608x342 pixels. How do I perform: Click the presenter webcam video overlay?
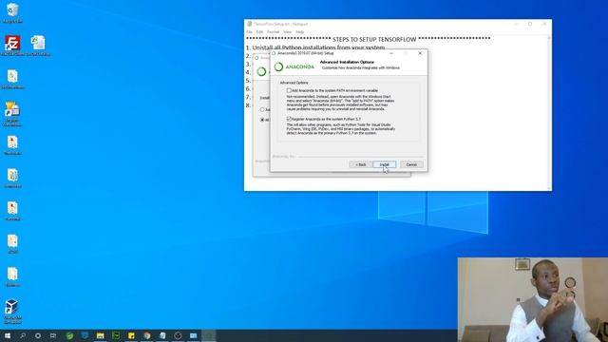pyautogui.click(x=533, y=300)
